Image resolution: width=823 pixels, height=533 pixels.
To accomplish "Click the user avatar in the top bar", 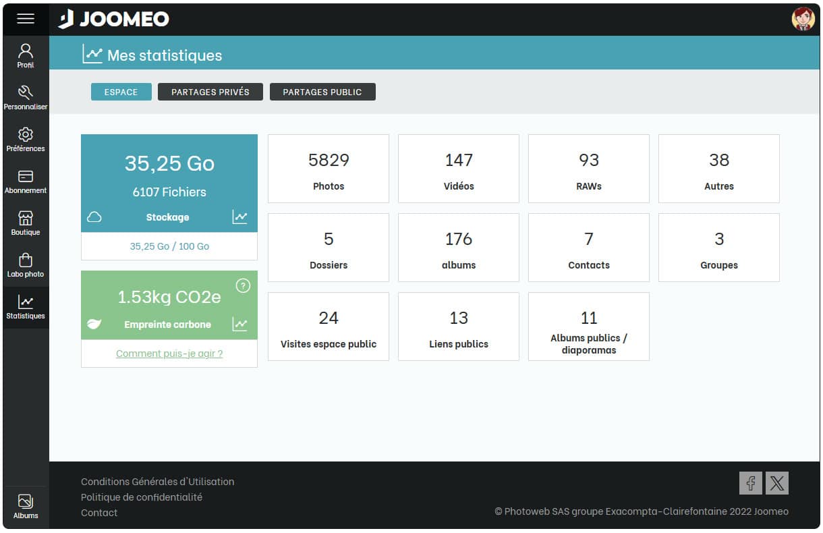I will (803, 19).
